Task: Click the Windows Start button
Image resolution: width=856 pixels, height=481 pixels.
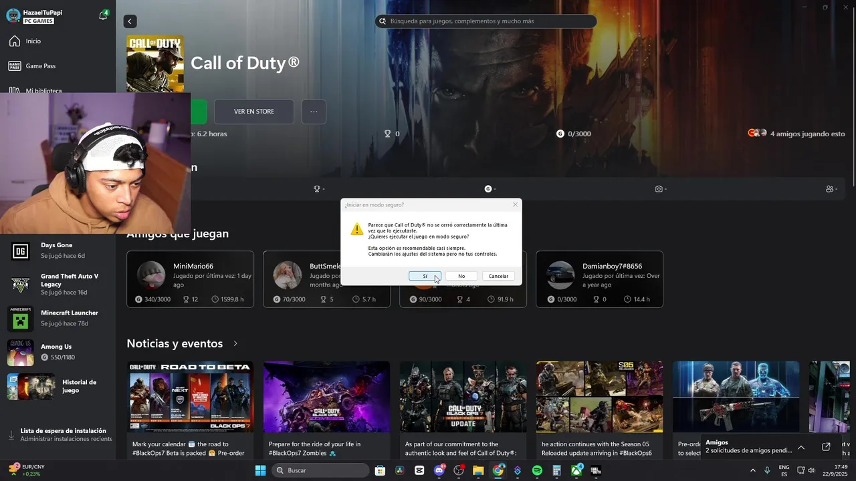Action: [x=260, y=470]
